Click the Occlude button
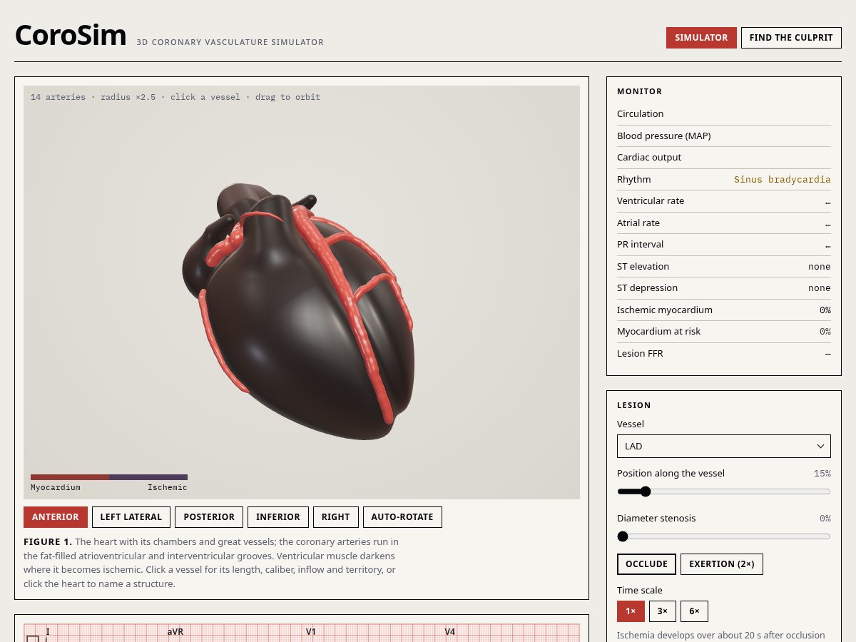 646,564
